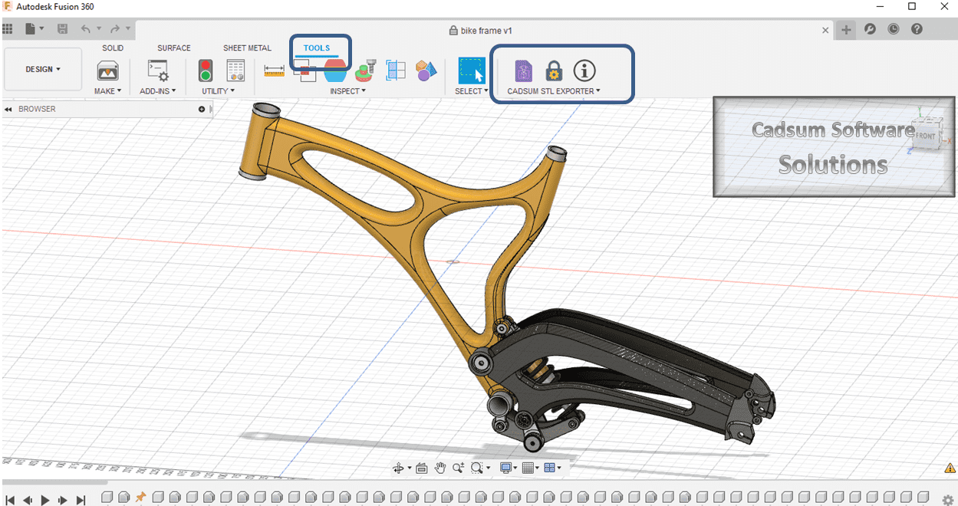
Task: Open CADSUM exporter info
Action: (584, 71)
